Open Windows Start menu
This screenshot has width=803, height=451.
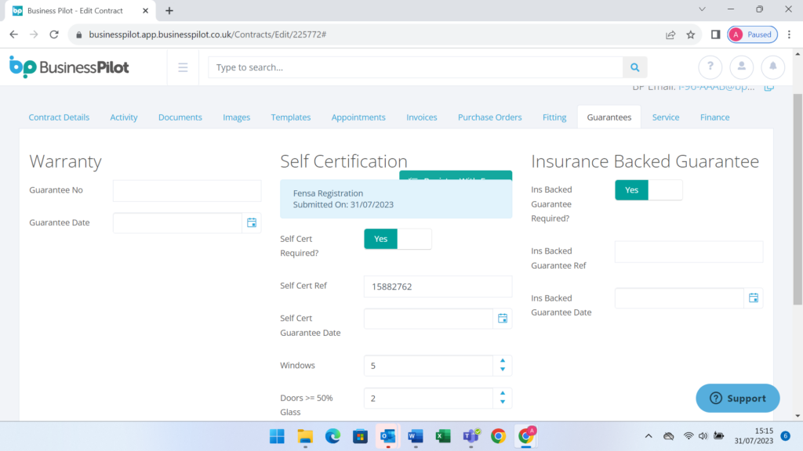click(277, 436)
